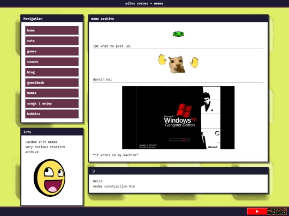This screenshot has width=289, height=216.
Task: Click the 'Navigation' panel header
Action: [x=52, y=19]
